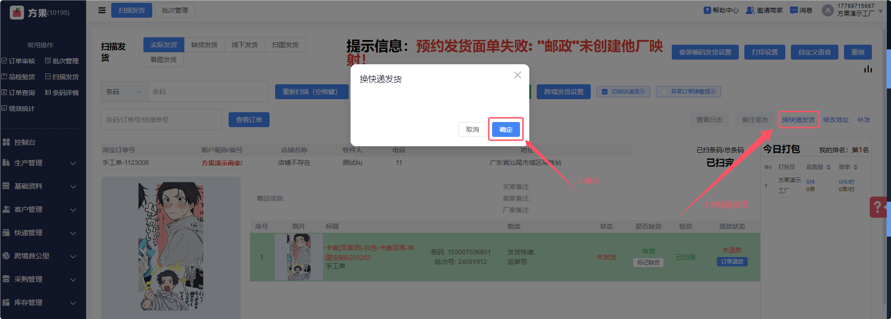Image resolution: width=891 pixels, height=319 pixels.
Task: Switch to the 扫描发货 top page tab
Action: point(132,10)
